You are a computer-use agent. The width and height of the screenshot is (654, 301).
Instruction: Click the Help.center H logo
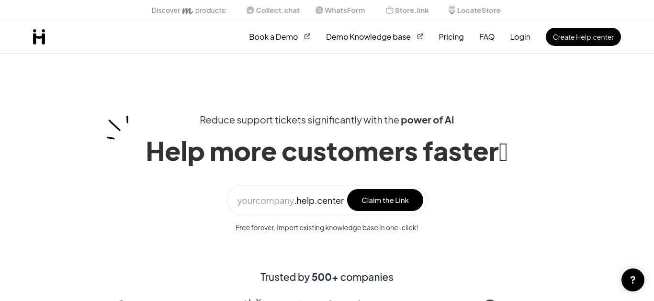pyautogui.click(x=39, y=37)
